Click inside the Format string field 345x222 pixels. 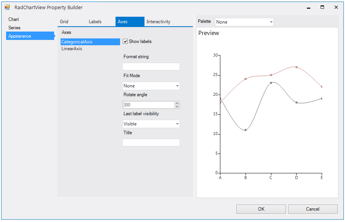[x=151, y=66]
